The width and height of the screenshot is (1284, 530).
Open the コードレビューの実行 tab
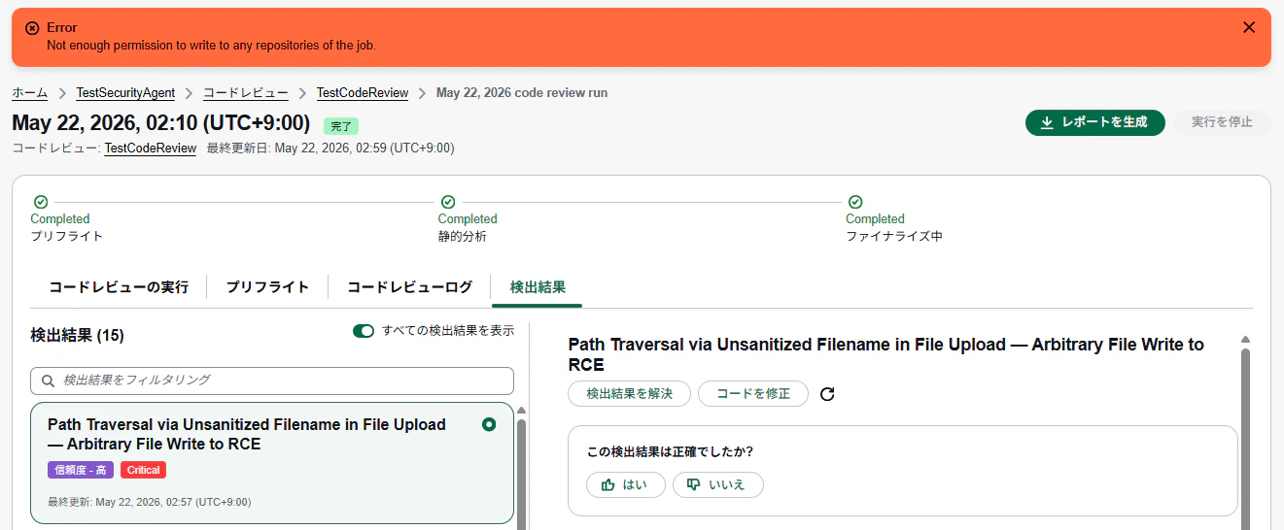(119, 287)
